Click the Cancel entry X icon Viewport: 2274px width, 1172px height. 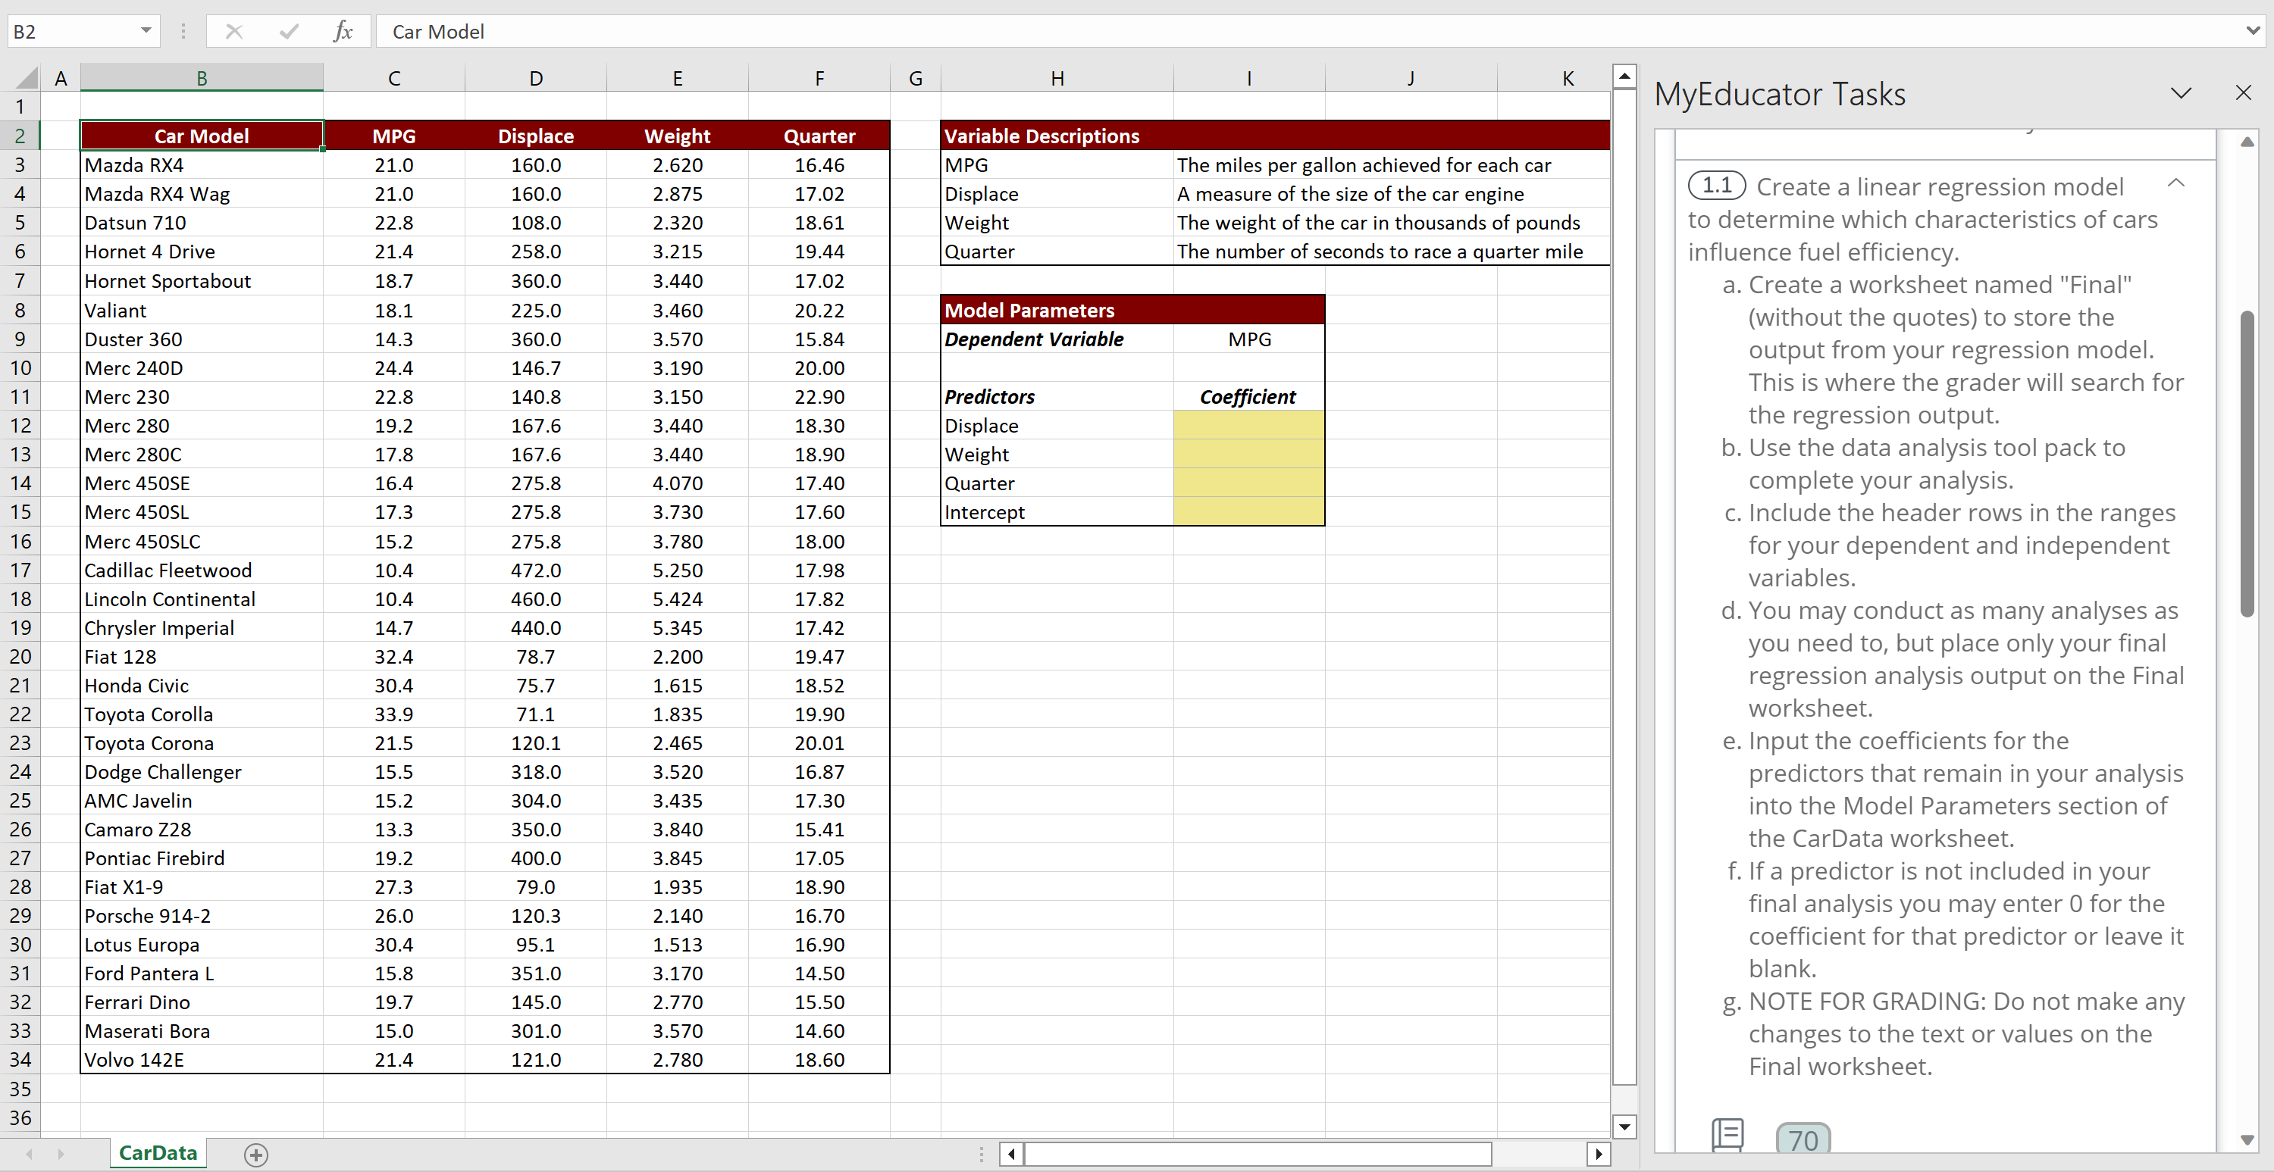234,32
